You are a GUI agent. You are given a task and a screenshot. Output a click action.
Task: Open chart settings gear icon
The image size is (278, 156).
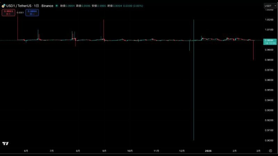tap(270, 151)
